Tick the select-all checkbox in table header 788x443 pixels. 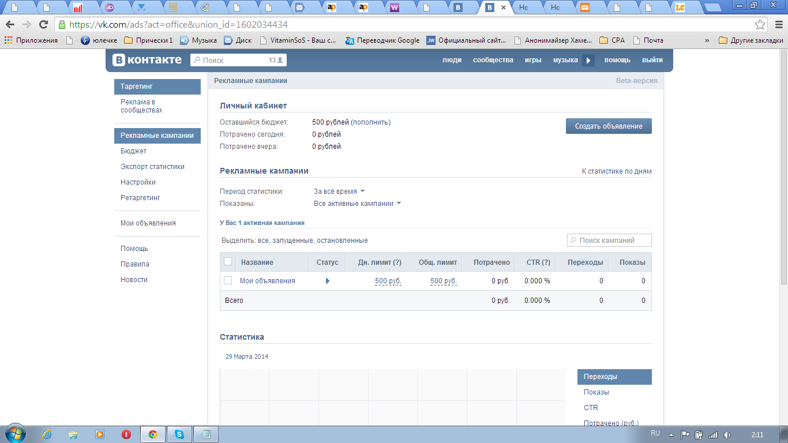[228, 261]
